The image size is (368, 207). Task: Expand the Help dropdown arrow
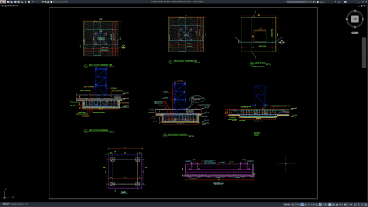point(348,2)
